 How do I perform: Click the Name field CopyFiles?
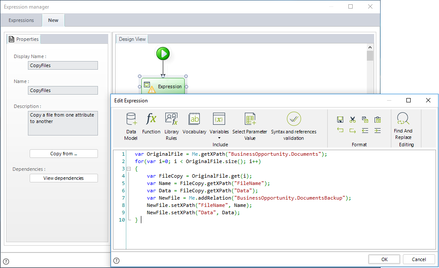tap(63, 90)
